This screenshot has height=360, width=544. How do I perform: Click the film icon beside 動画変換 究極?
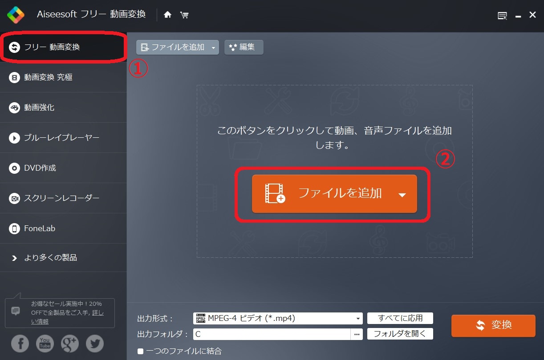point(15,78)
